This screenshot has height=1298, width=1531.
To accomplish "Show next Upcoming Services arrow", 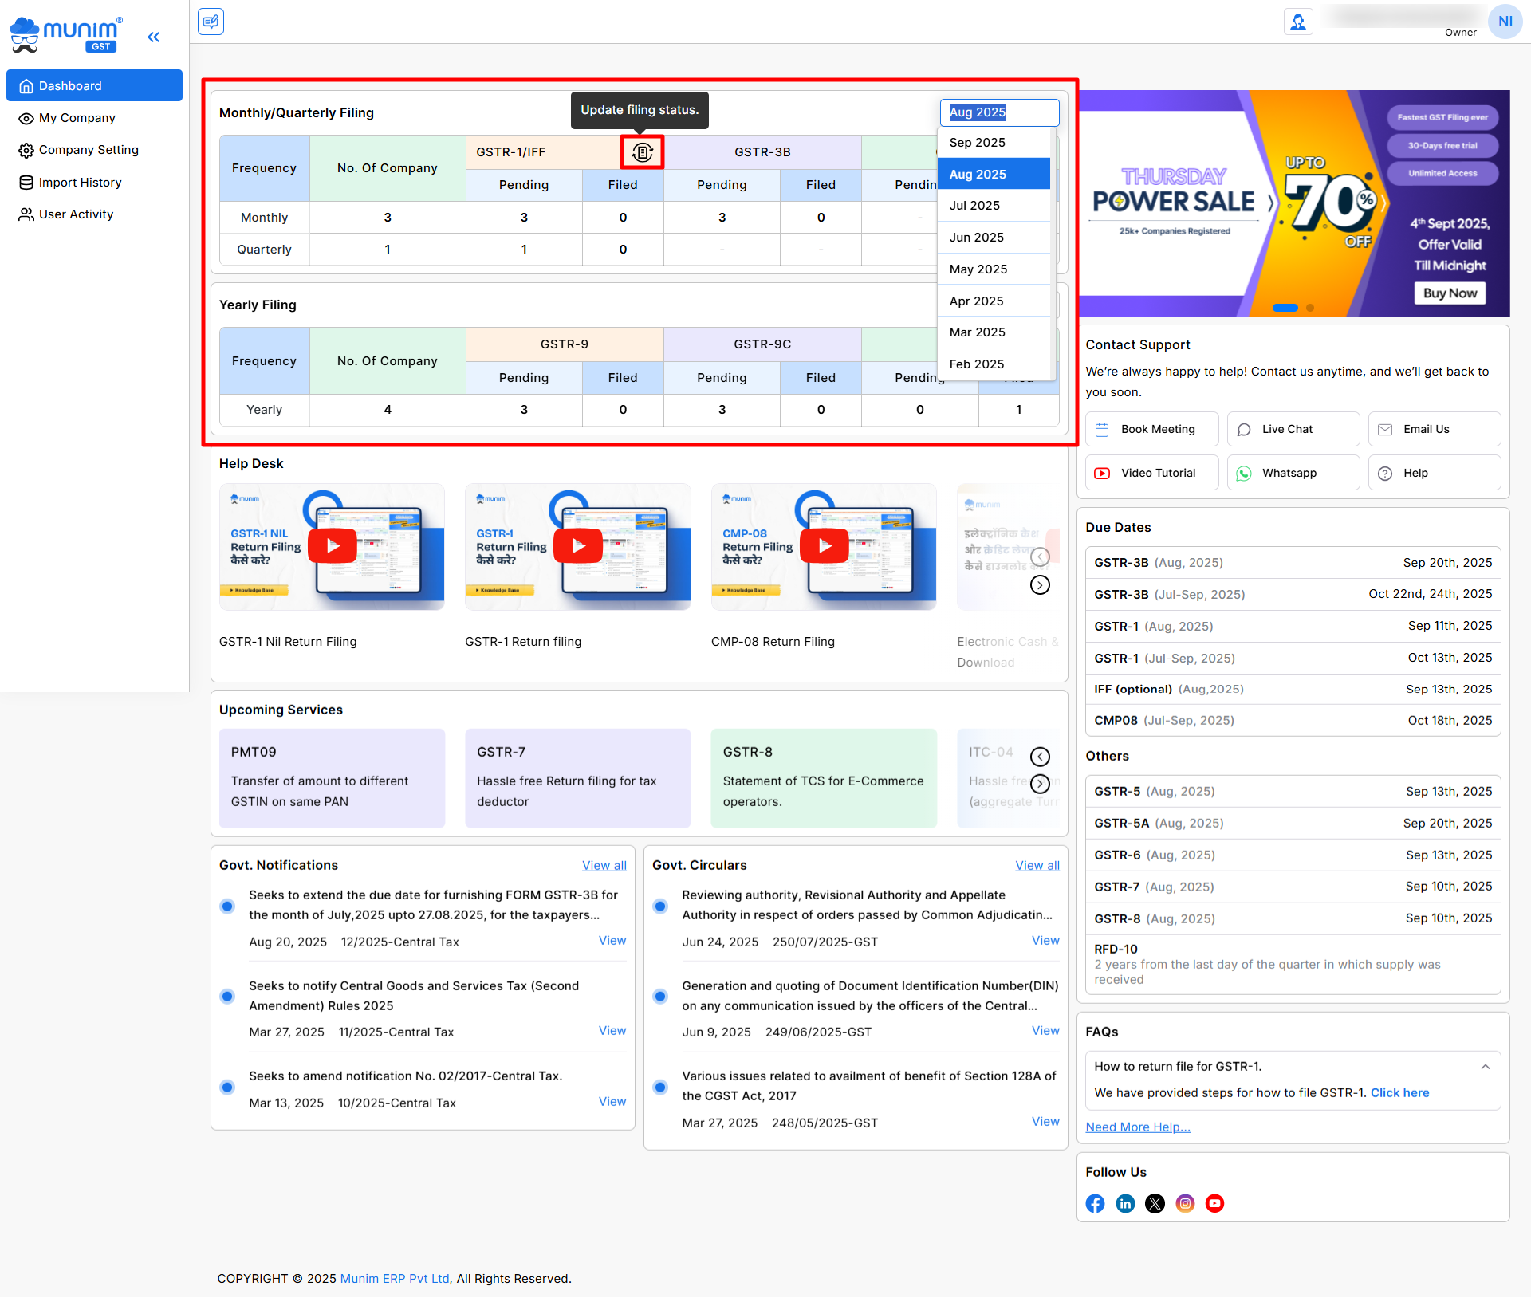I will click(x=1040, y=784).
